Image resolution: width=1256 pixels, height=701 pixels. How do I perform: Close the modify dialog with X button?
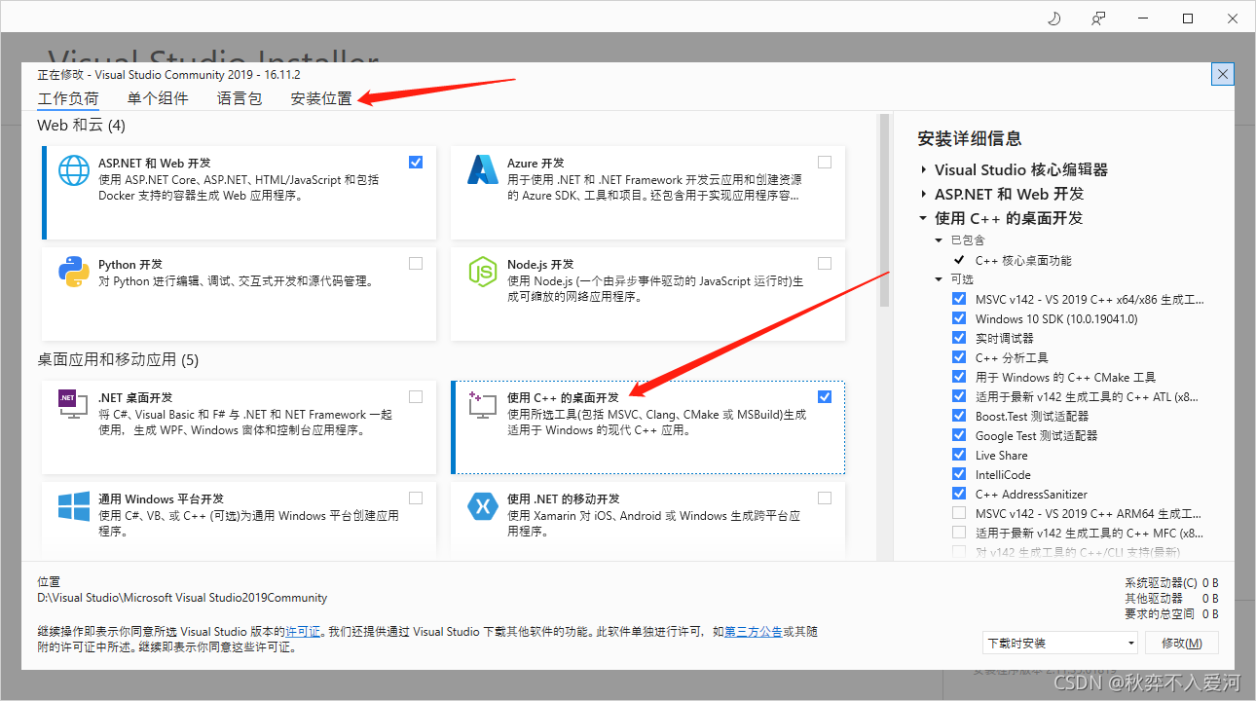coord(1223,74)
